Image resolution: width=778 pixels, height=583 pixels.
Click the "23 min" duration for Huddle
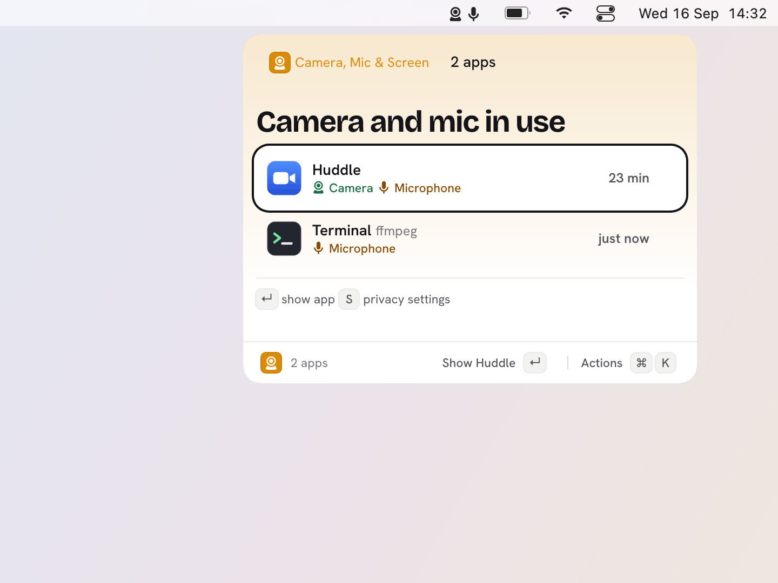coord(629,178)
